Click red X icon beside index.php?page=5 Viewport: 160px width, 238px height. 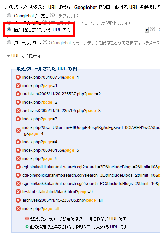(18, 159)
